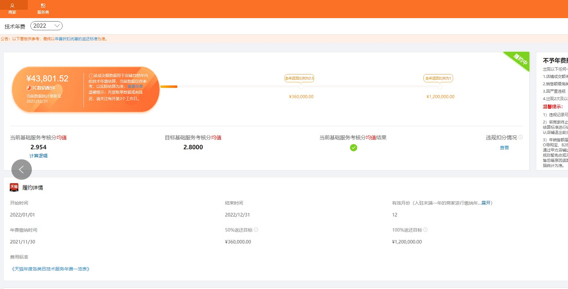
Task: Click the 3C数码配件 category pie icon
Action: coord(29,88)
